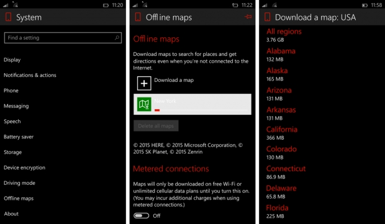Open Notifications & actions settings

coord(30,75)
